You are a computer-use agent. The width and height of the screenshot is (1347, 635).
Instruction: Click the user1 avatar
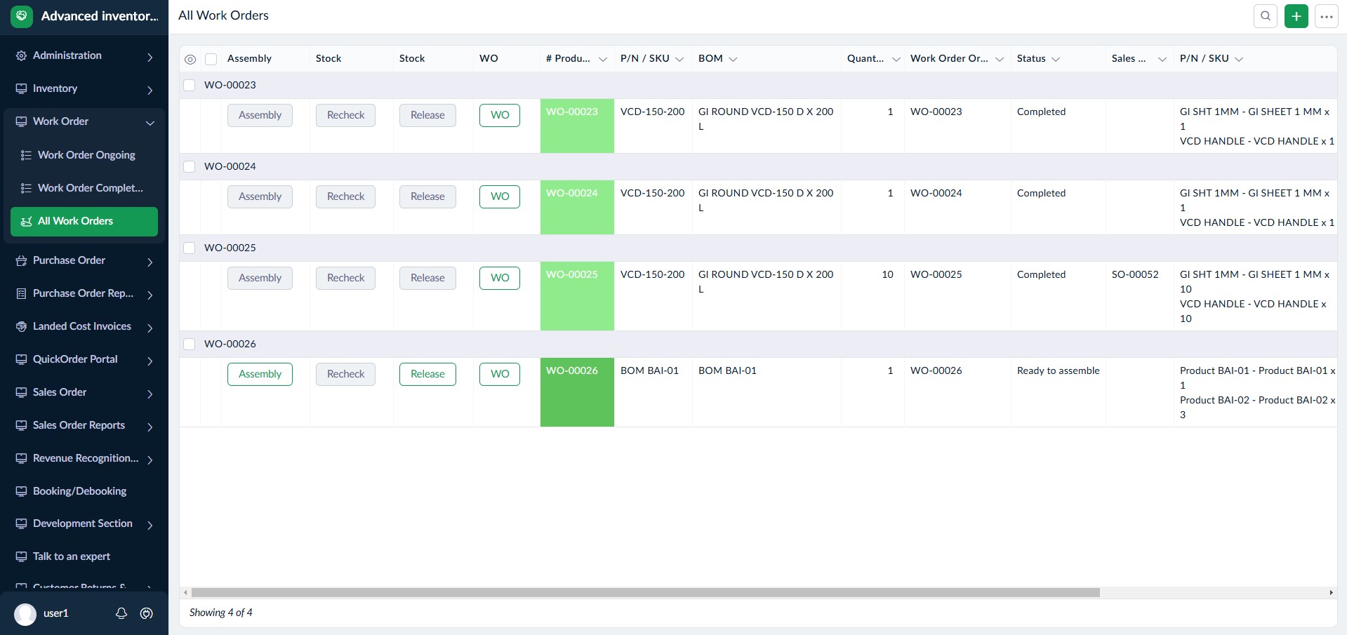[25, 614]
